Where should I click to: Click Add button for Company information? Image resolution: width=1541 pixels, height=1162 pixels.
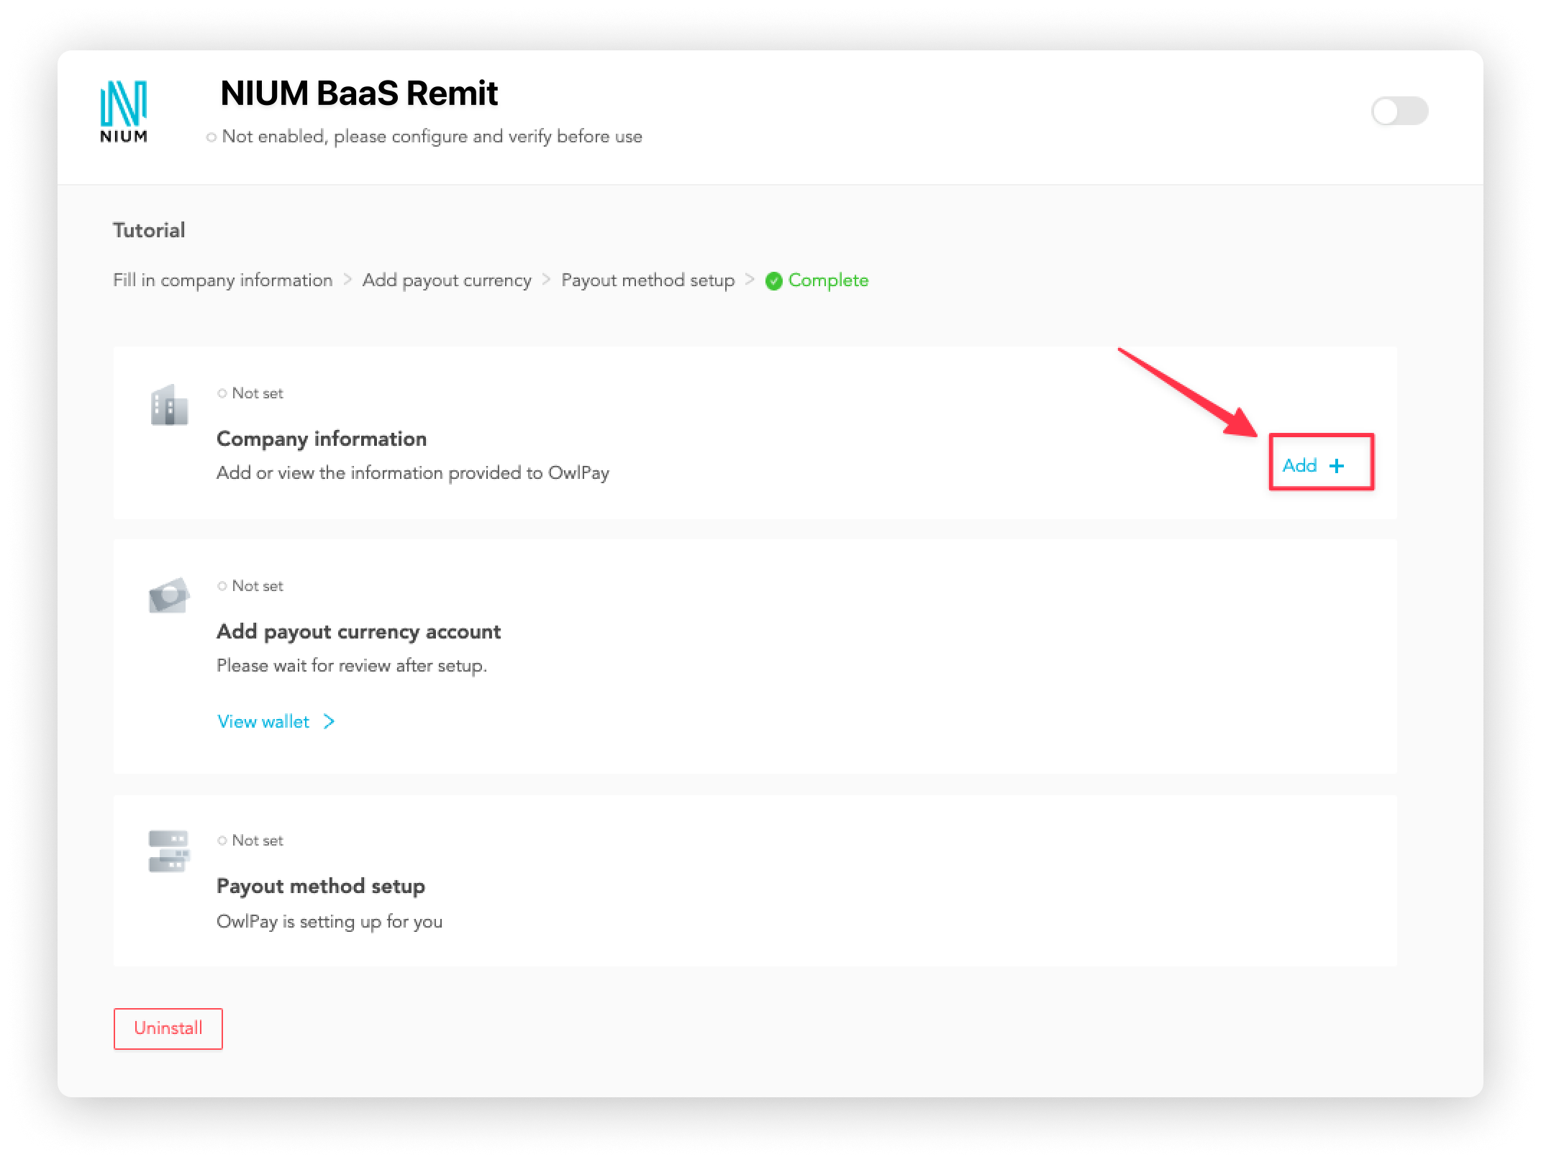(x=1314, y=465)
